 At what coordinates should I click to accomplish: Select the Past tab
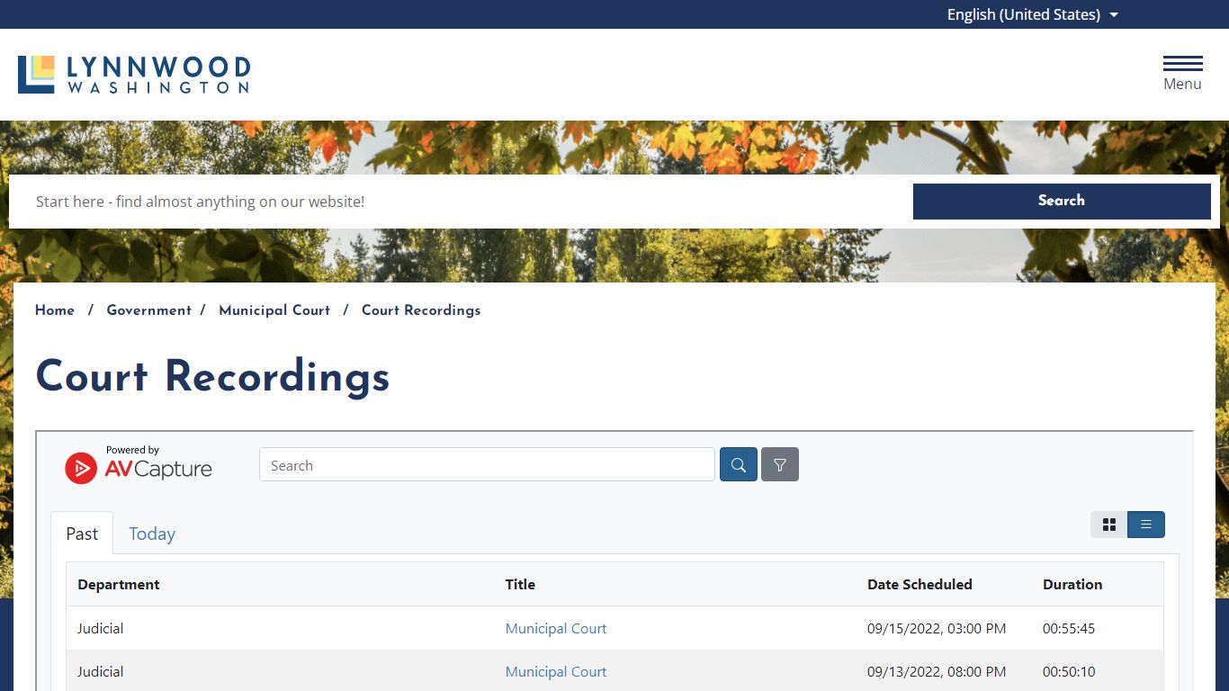coord(82,533)
